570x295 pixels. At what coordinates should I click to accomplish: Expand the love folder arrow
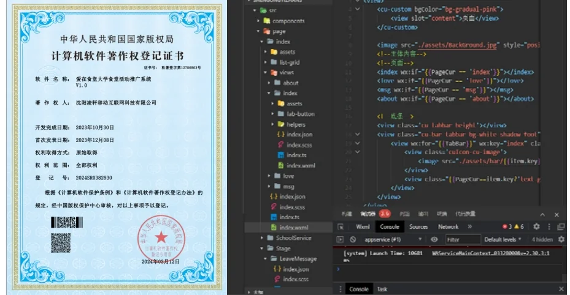[269, 176]
